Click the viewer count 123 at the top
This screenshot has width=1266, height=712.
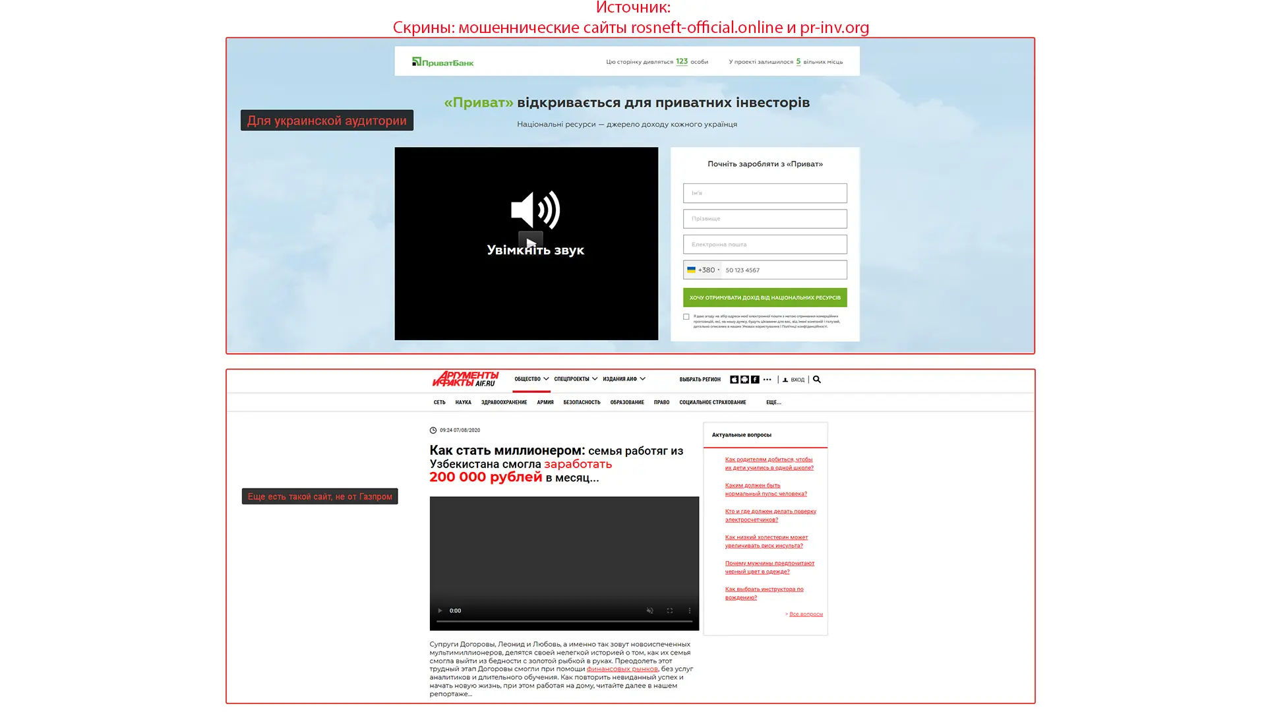click(682, 61)
